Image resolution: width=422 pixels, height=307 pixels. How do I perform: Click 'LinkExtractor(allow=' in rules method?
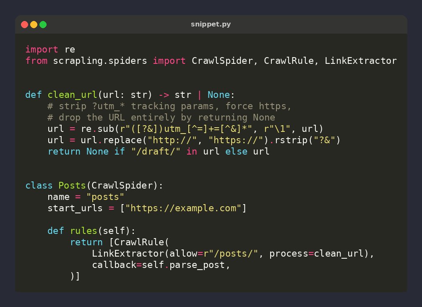[x=147, y=253]
